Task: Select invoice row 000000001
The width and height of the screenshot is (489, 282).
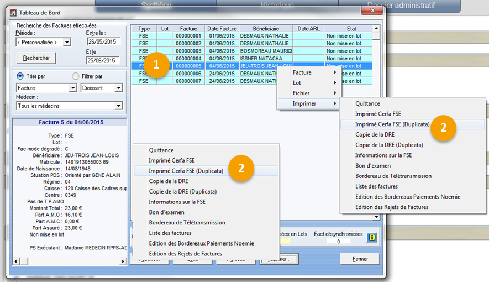Action: pyautogui.click(x=251, y=36)
